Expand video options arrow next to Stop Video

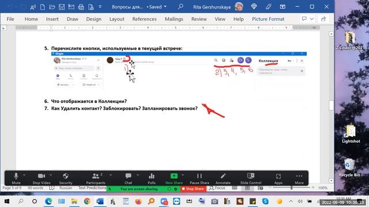coord(51,175)
